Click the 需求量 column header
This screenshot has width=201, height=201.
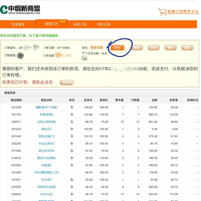tap(120, 100)
